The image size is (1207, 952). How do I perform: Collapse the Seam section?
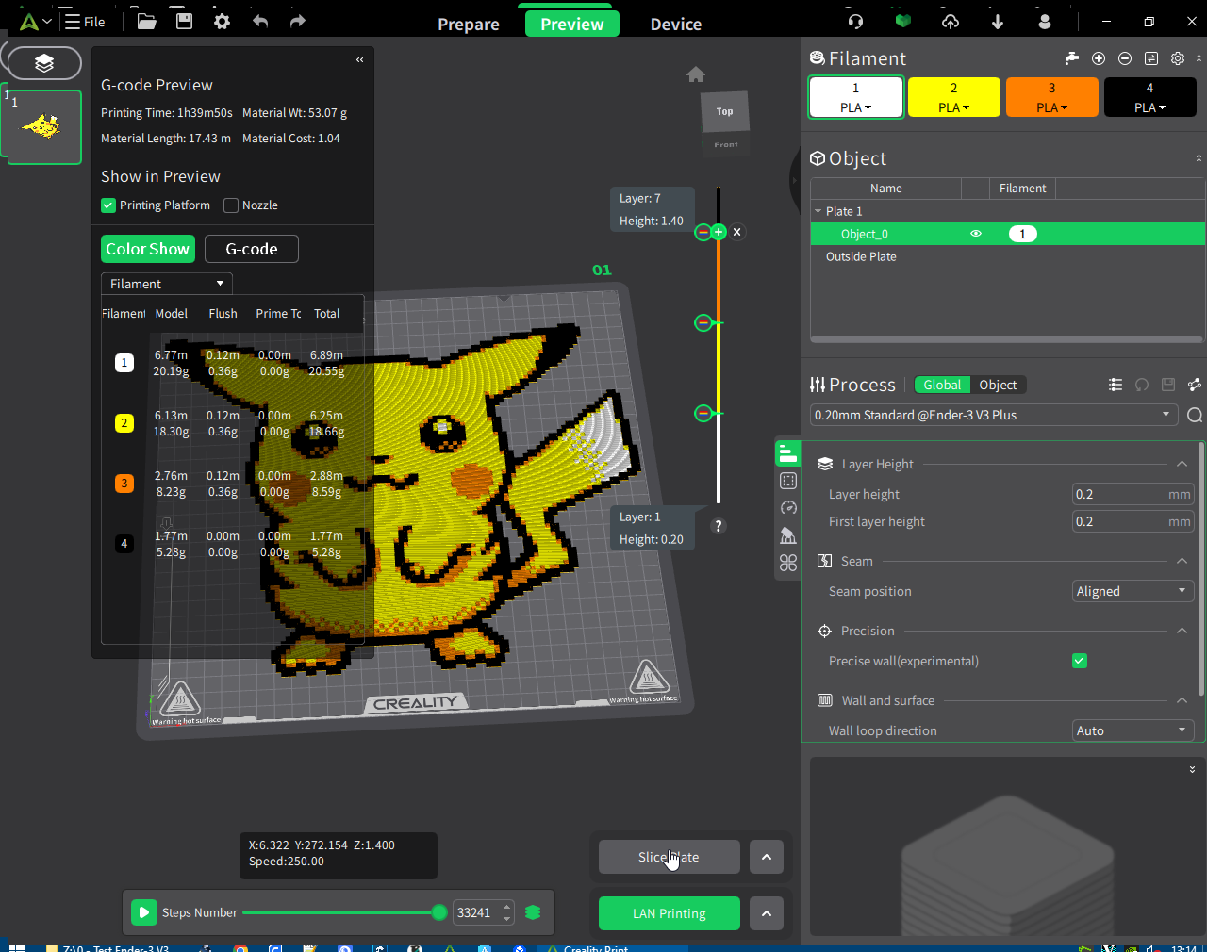pos(1182,561)
